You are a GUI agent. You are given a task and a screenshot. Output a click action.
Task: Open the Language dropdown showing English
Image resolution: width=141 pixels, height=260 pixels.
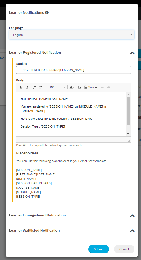(72, 35)
